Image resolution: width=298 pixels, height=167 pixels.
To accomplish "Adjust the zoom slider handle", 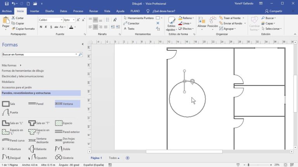I will (248, 165).
